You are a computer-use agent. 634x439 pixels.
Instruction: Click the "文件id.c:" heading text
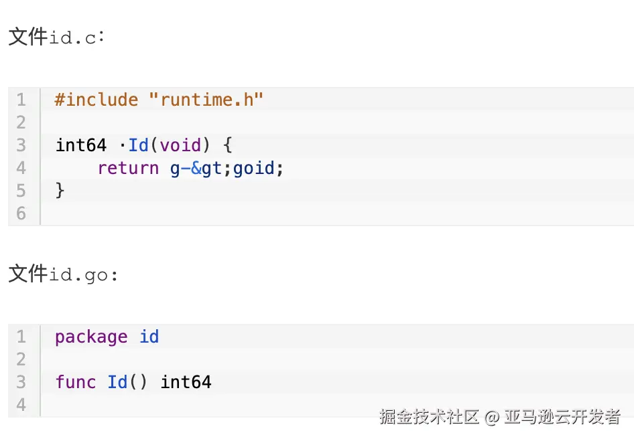click(x=56, y=37)
